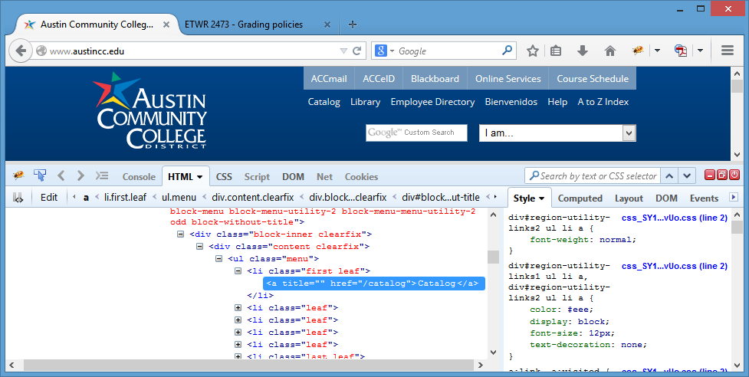749x377 pixels.
Task: Open the HTML panel options dropdown arrow
Action: tap(199, 177)
